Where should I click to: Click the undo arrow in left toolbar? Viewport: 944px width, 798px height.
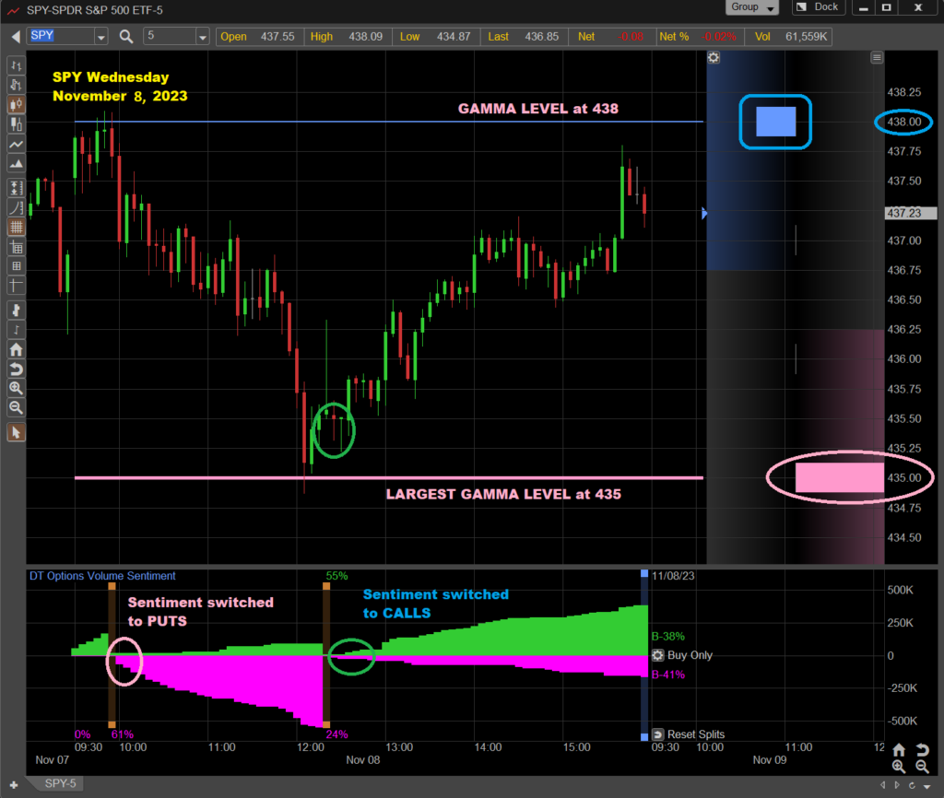pyautogui.click(x=16, y=369)
